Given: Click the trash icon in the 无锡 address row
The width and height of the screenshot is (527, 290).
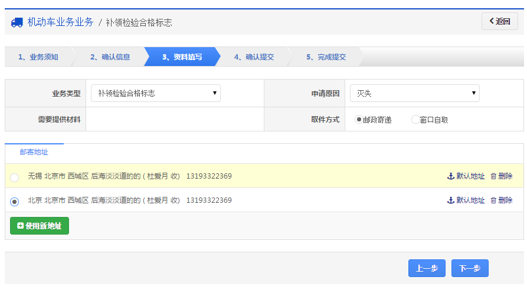Looking at the screenshot, I should coord(493,176).
